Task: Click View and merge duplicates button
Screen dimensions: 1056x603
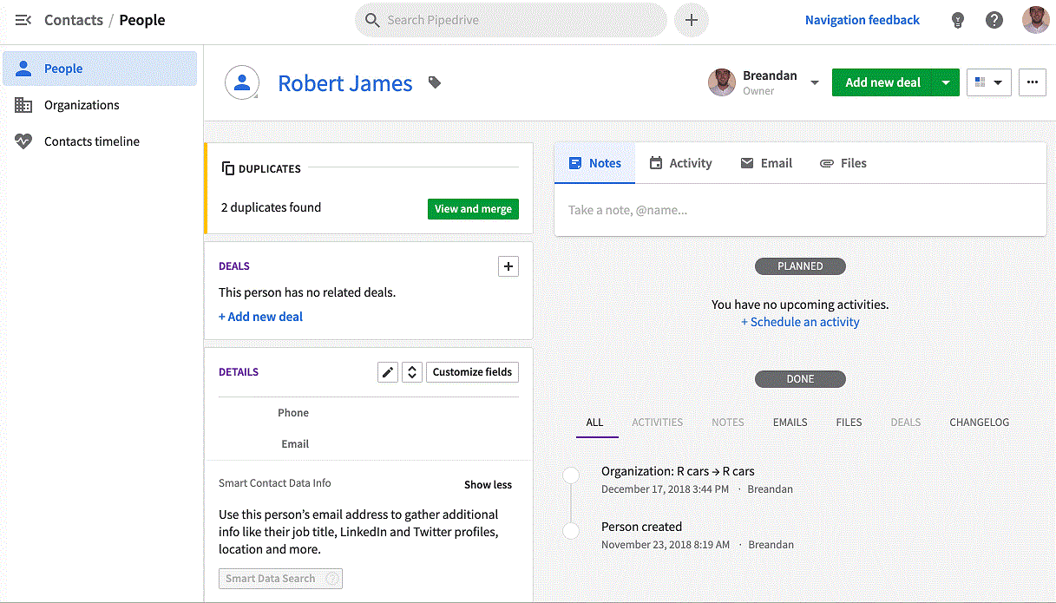Action: pos(473,209)
